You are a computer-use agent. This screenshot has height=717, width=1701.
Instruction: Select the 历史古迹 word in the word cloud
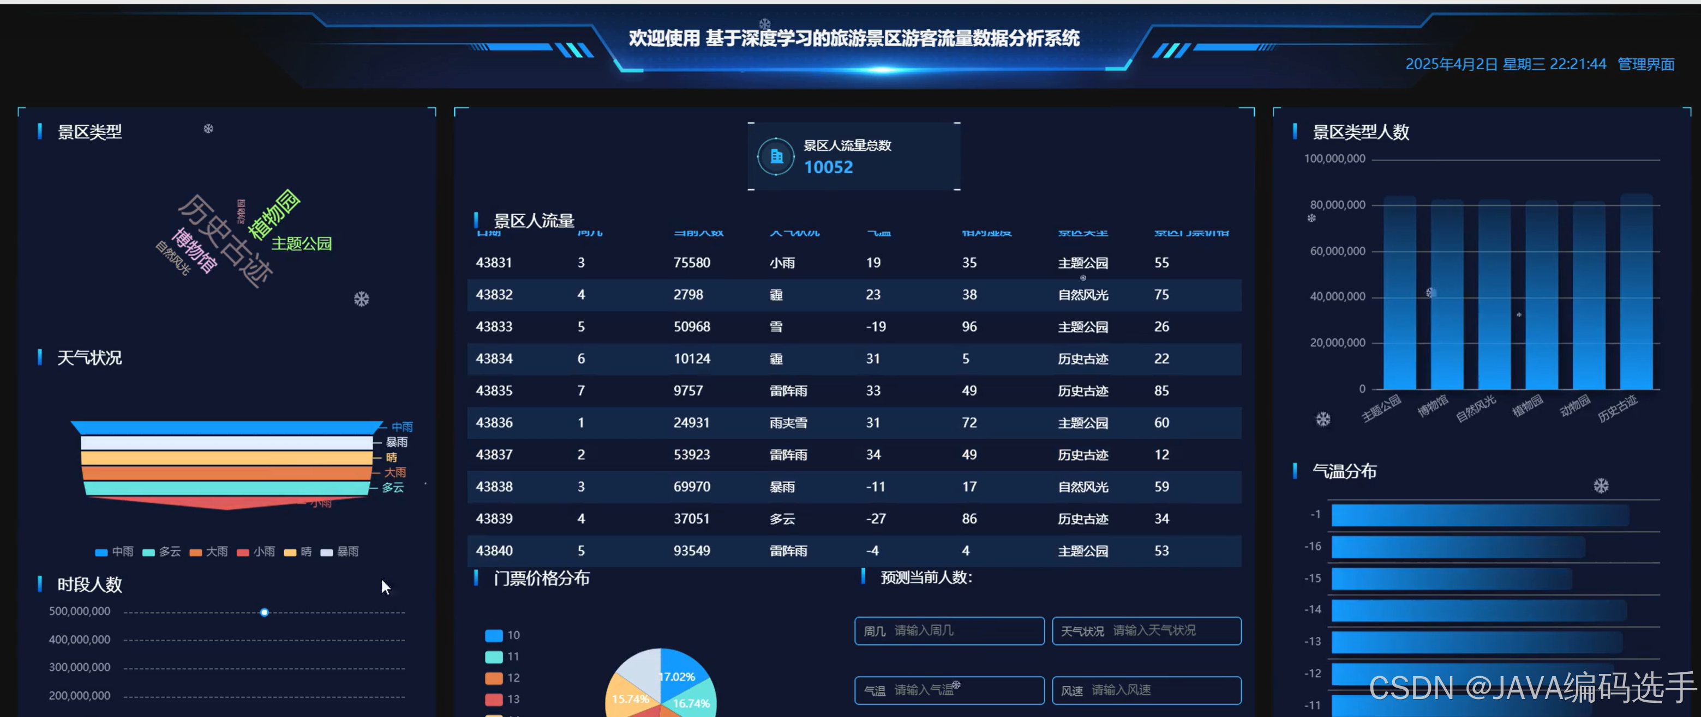225,241
